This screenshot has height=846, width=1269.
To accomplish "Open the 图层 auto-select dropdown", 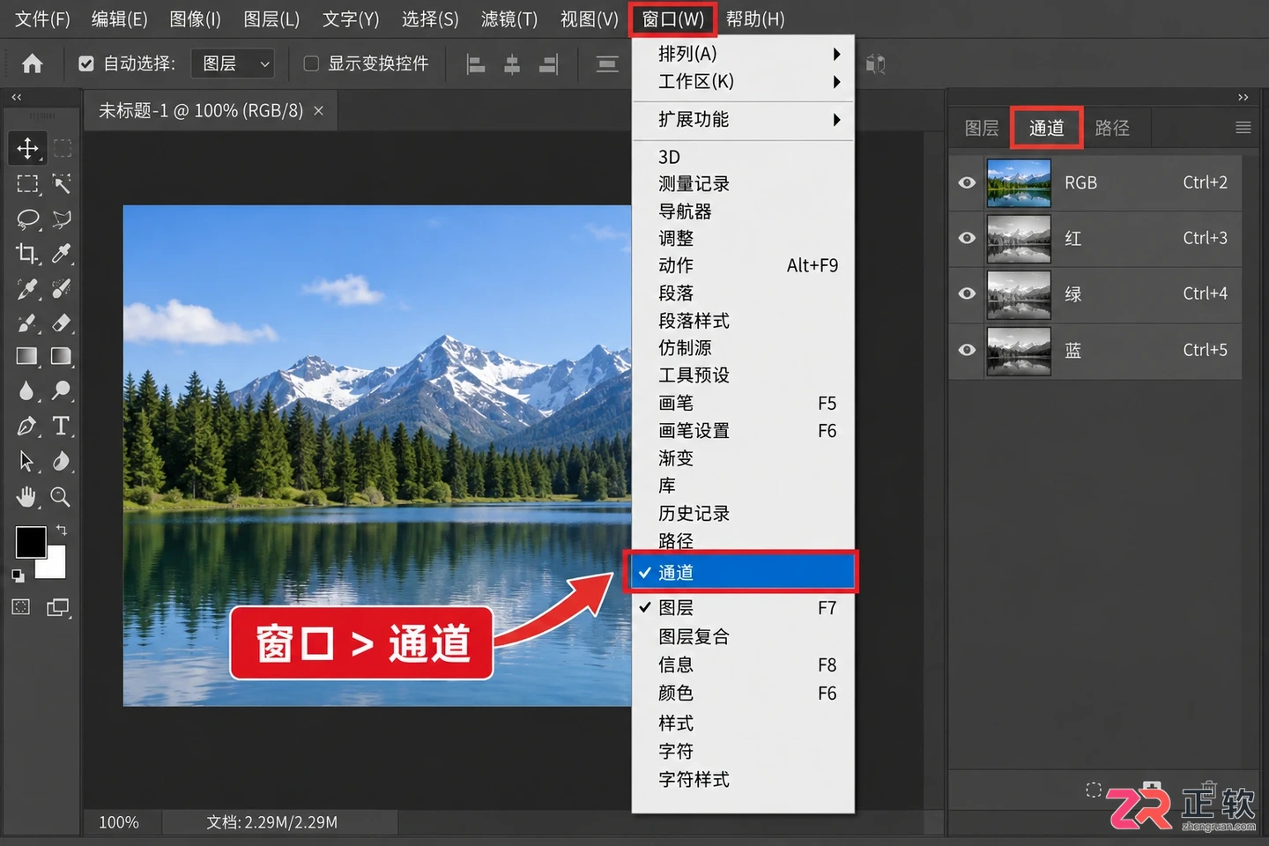I will 233,63.
